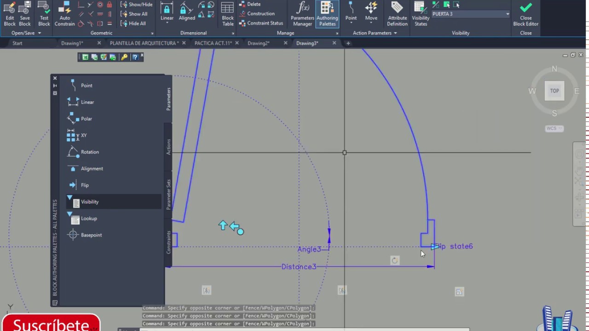589x331 pixels.
Task: Click the Auto Constrain button
Action: point(64,14)
